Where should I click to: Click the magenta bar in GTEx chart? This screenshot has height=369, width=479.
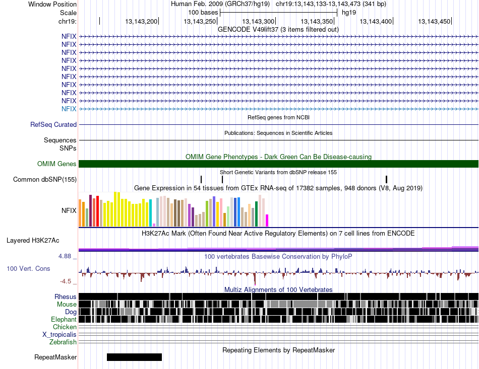[267, 220]
